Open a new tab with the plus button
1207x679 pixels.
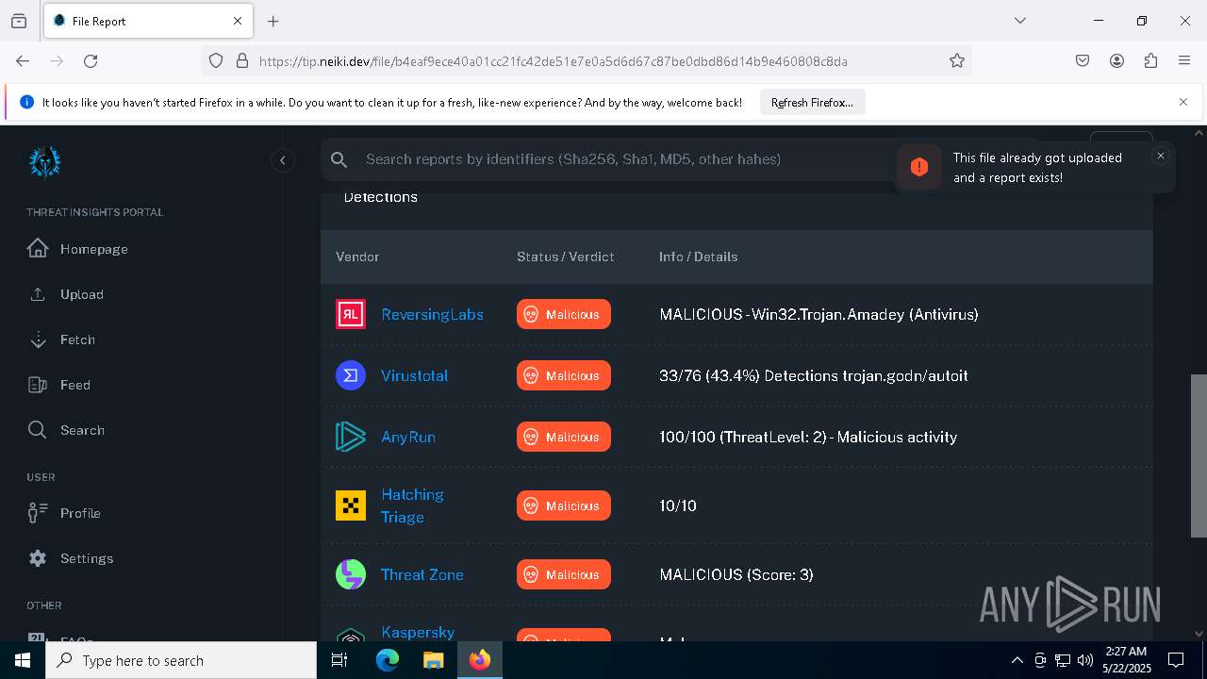(273, 21)
